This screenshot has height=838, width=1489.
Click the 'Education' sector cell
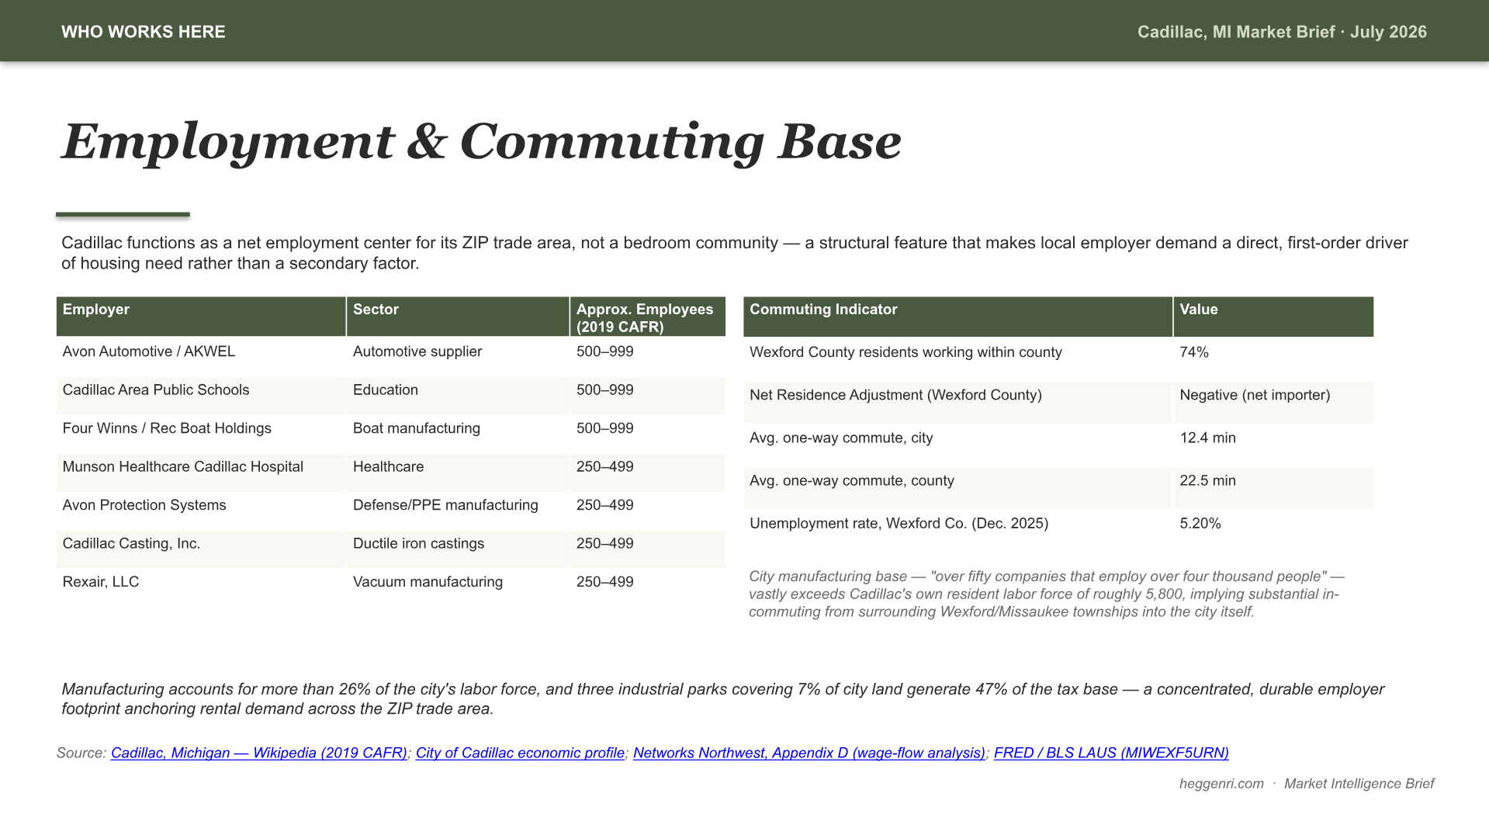coord(458,395)
